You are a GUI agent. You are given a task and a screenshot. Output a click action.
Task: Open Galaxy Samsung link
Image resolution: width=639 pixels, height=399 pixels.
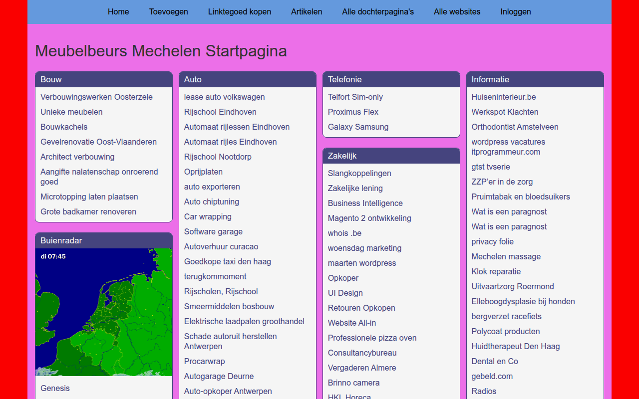(358, 127)
